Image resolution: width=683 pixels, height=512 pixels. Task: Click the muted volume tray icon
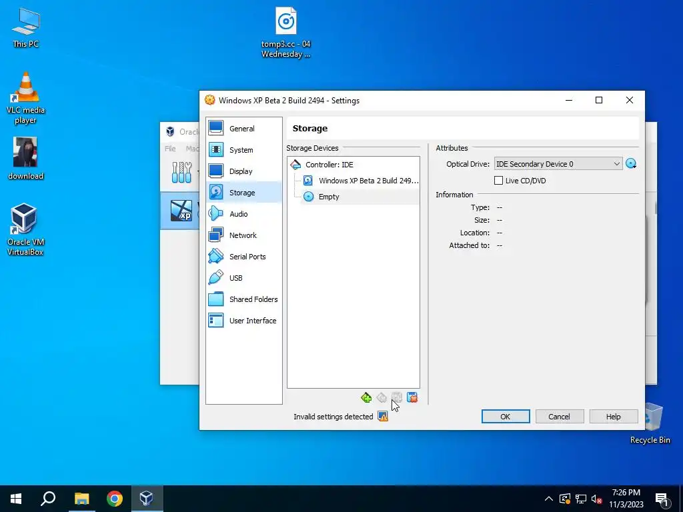point(597,499)
